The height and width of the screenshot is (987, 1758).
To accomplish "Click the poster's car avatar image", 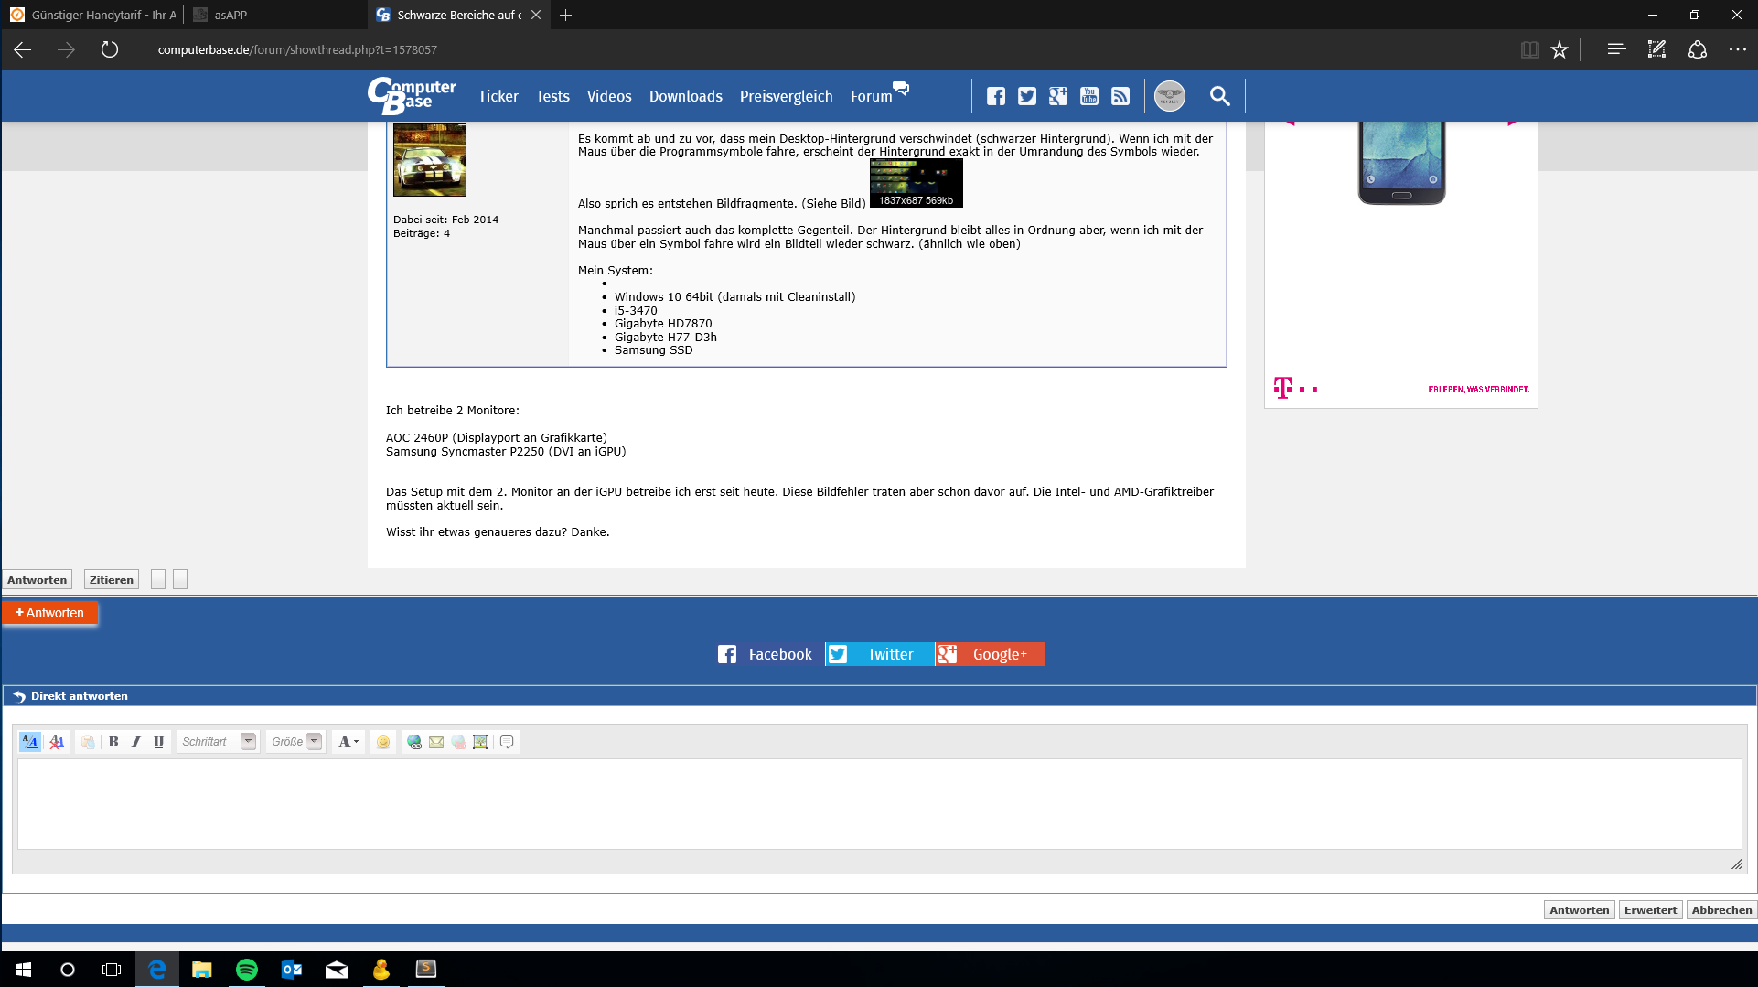I will [x=430, y=160].
